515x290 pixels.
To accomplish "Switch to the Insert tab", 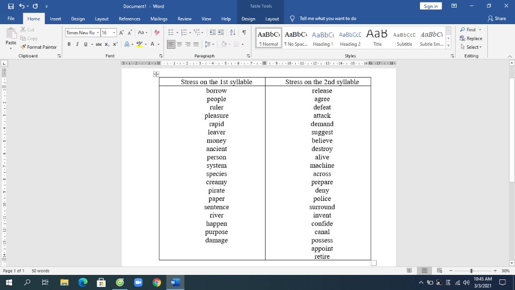I will coord(55,19).
